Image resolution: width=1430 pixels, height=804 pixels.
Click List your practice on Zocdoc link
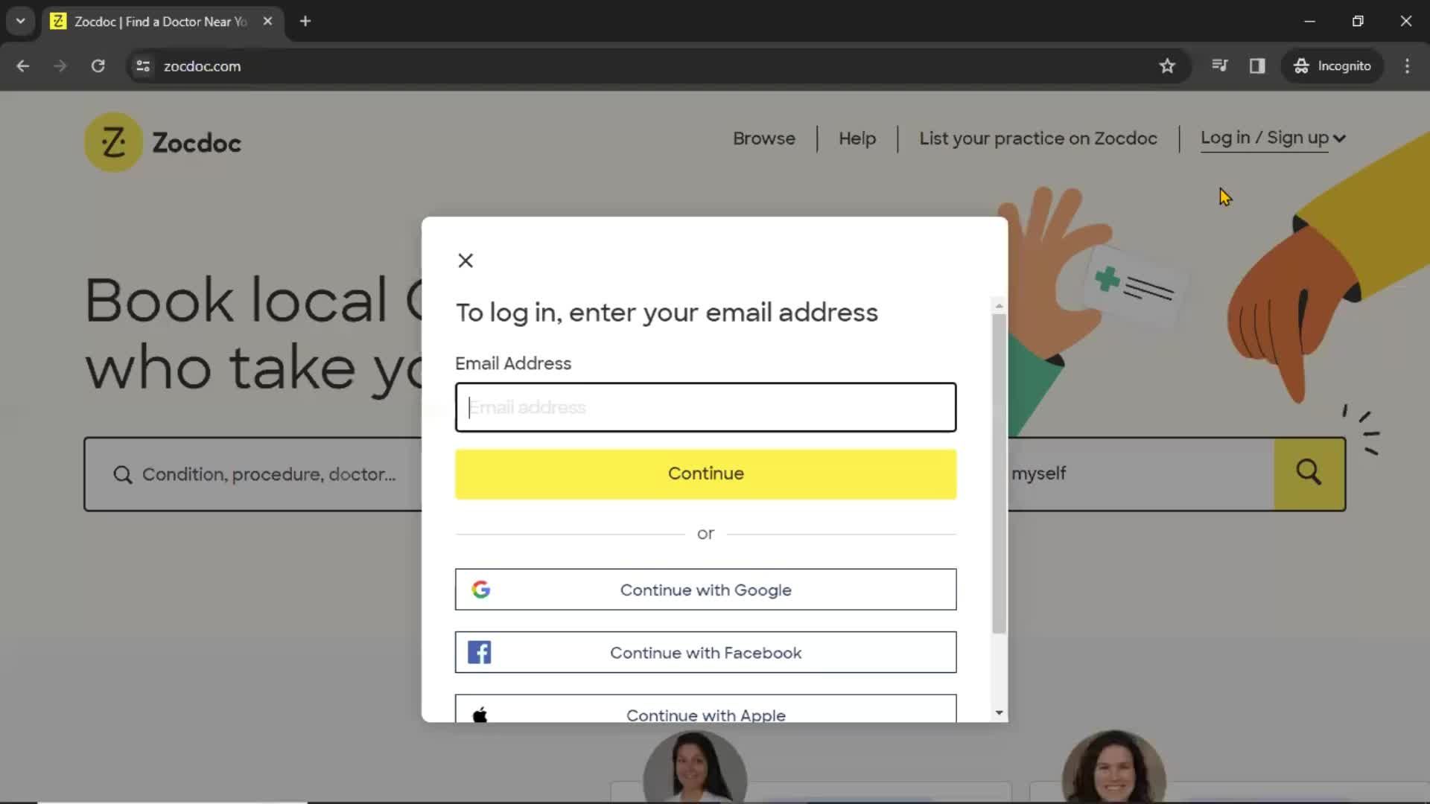click(x=1038, y=138)
